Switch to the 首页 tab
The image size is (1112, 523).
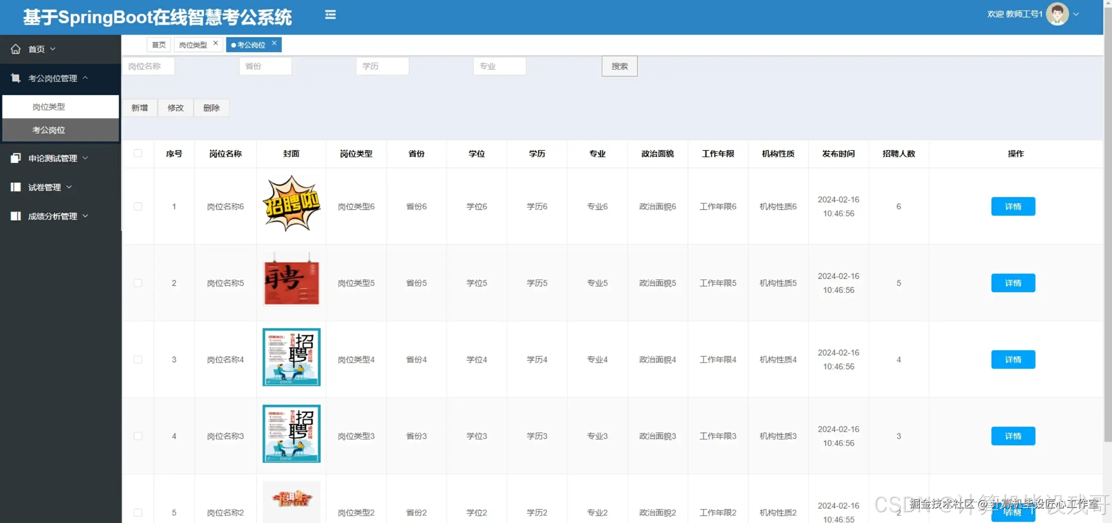tap(159, 45)
